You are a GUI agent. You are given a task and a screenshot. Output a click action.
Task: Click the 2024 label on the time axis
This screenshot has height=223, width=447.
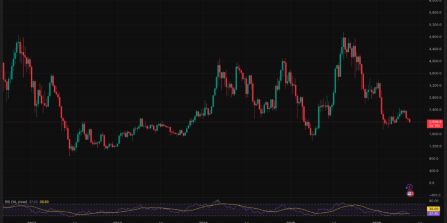point(203,222)
